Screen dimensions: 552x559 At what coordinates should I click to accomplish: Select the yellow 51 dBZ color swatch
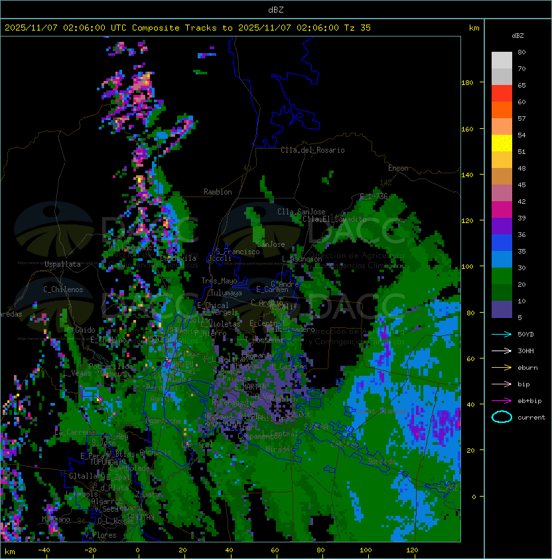tap(502, 143)
